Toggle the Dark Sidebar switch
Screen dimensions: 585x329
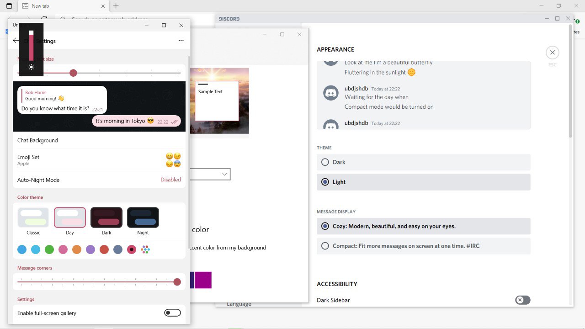point(522,300)
